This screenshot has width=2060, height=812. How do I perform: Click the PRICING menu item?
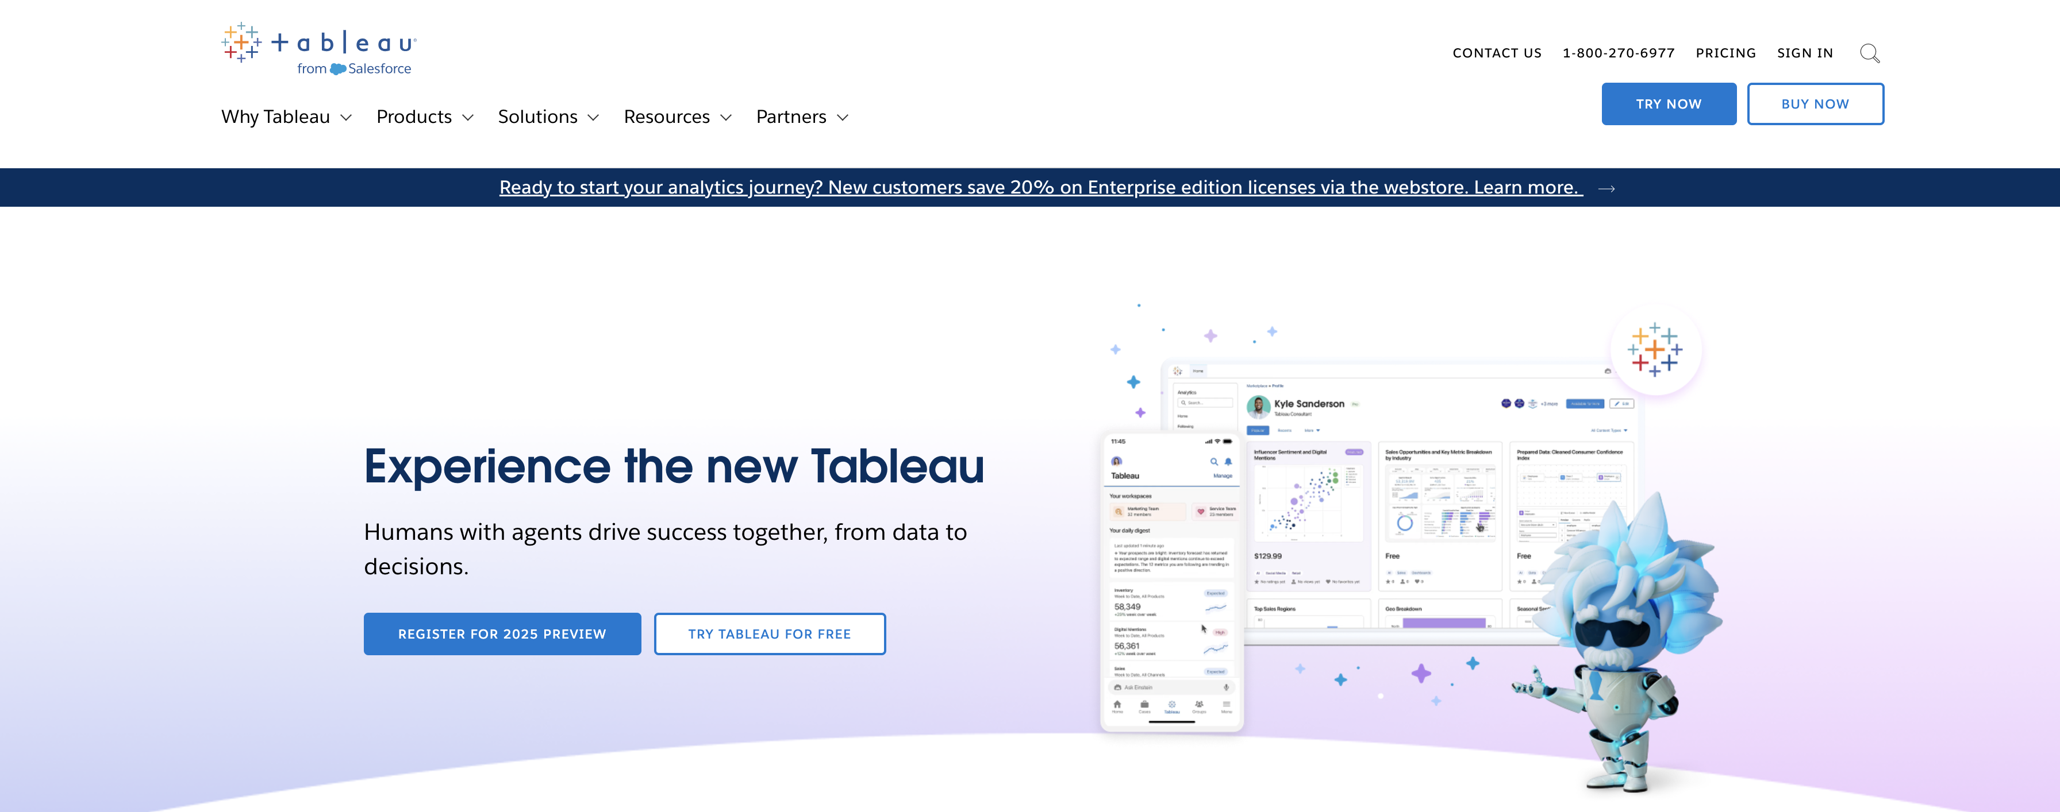[x=1725, y=52]
